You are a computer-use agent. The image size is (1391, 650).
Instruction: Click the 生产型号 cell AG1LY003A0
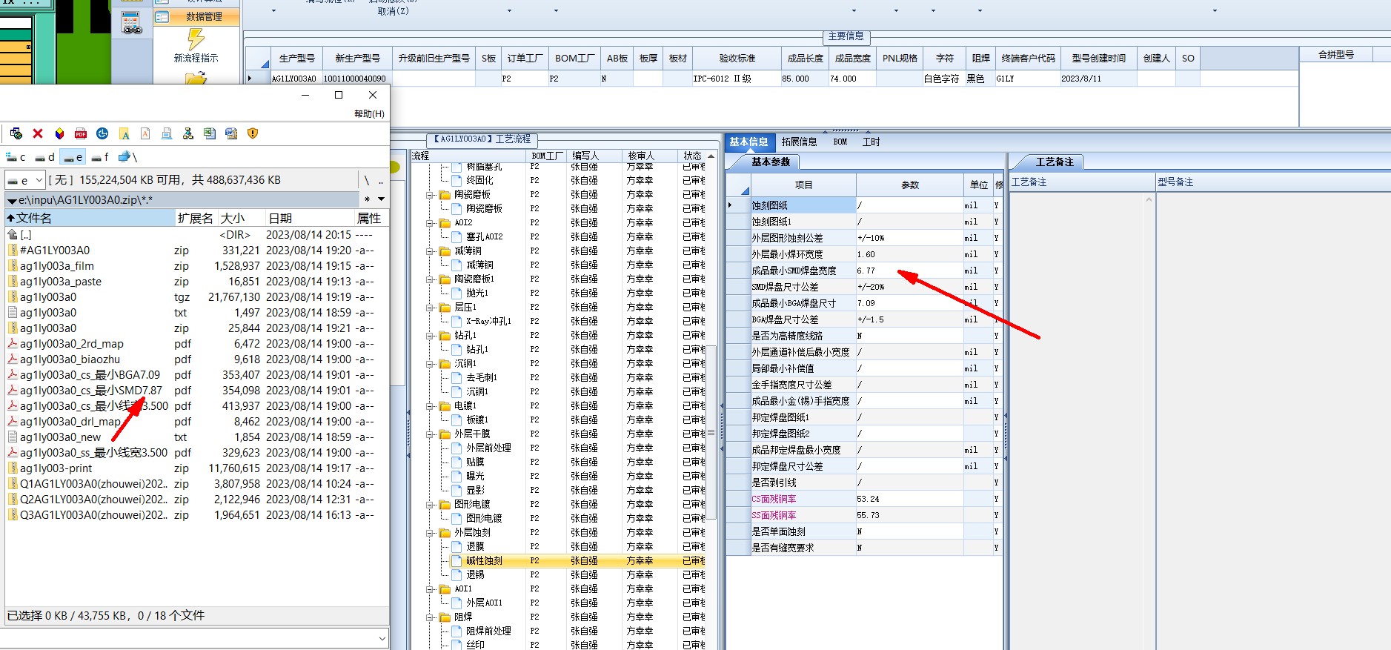[294, 79]
